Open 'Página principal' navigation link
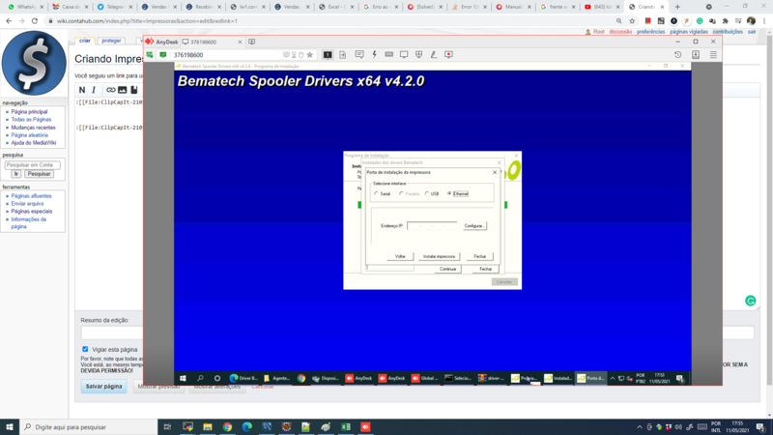 (29, 112)
